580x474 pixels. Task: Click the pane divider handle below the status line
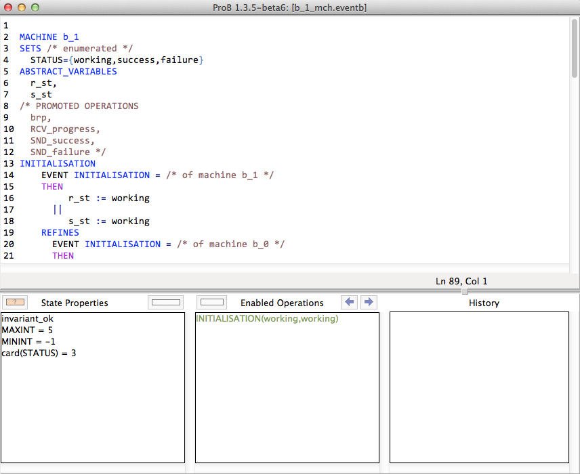[464, 291]
